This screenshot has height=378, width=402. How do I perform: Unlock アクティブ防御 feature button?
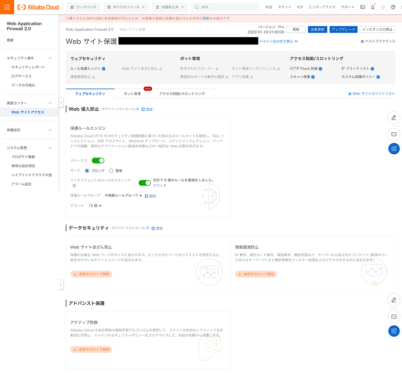pos(91,349)
